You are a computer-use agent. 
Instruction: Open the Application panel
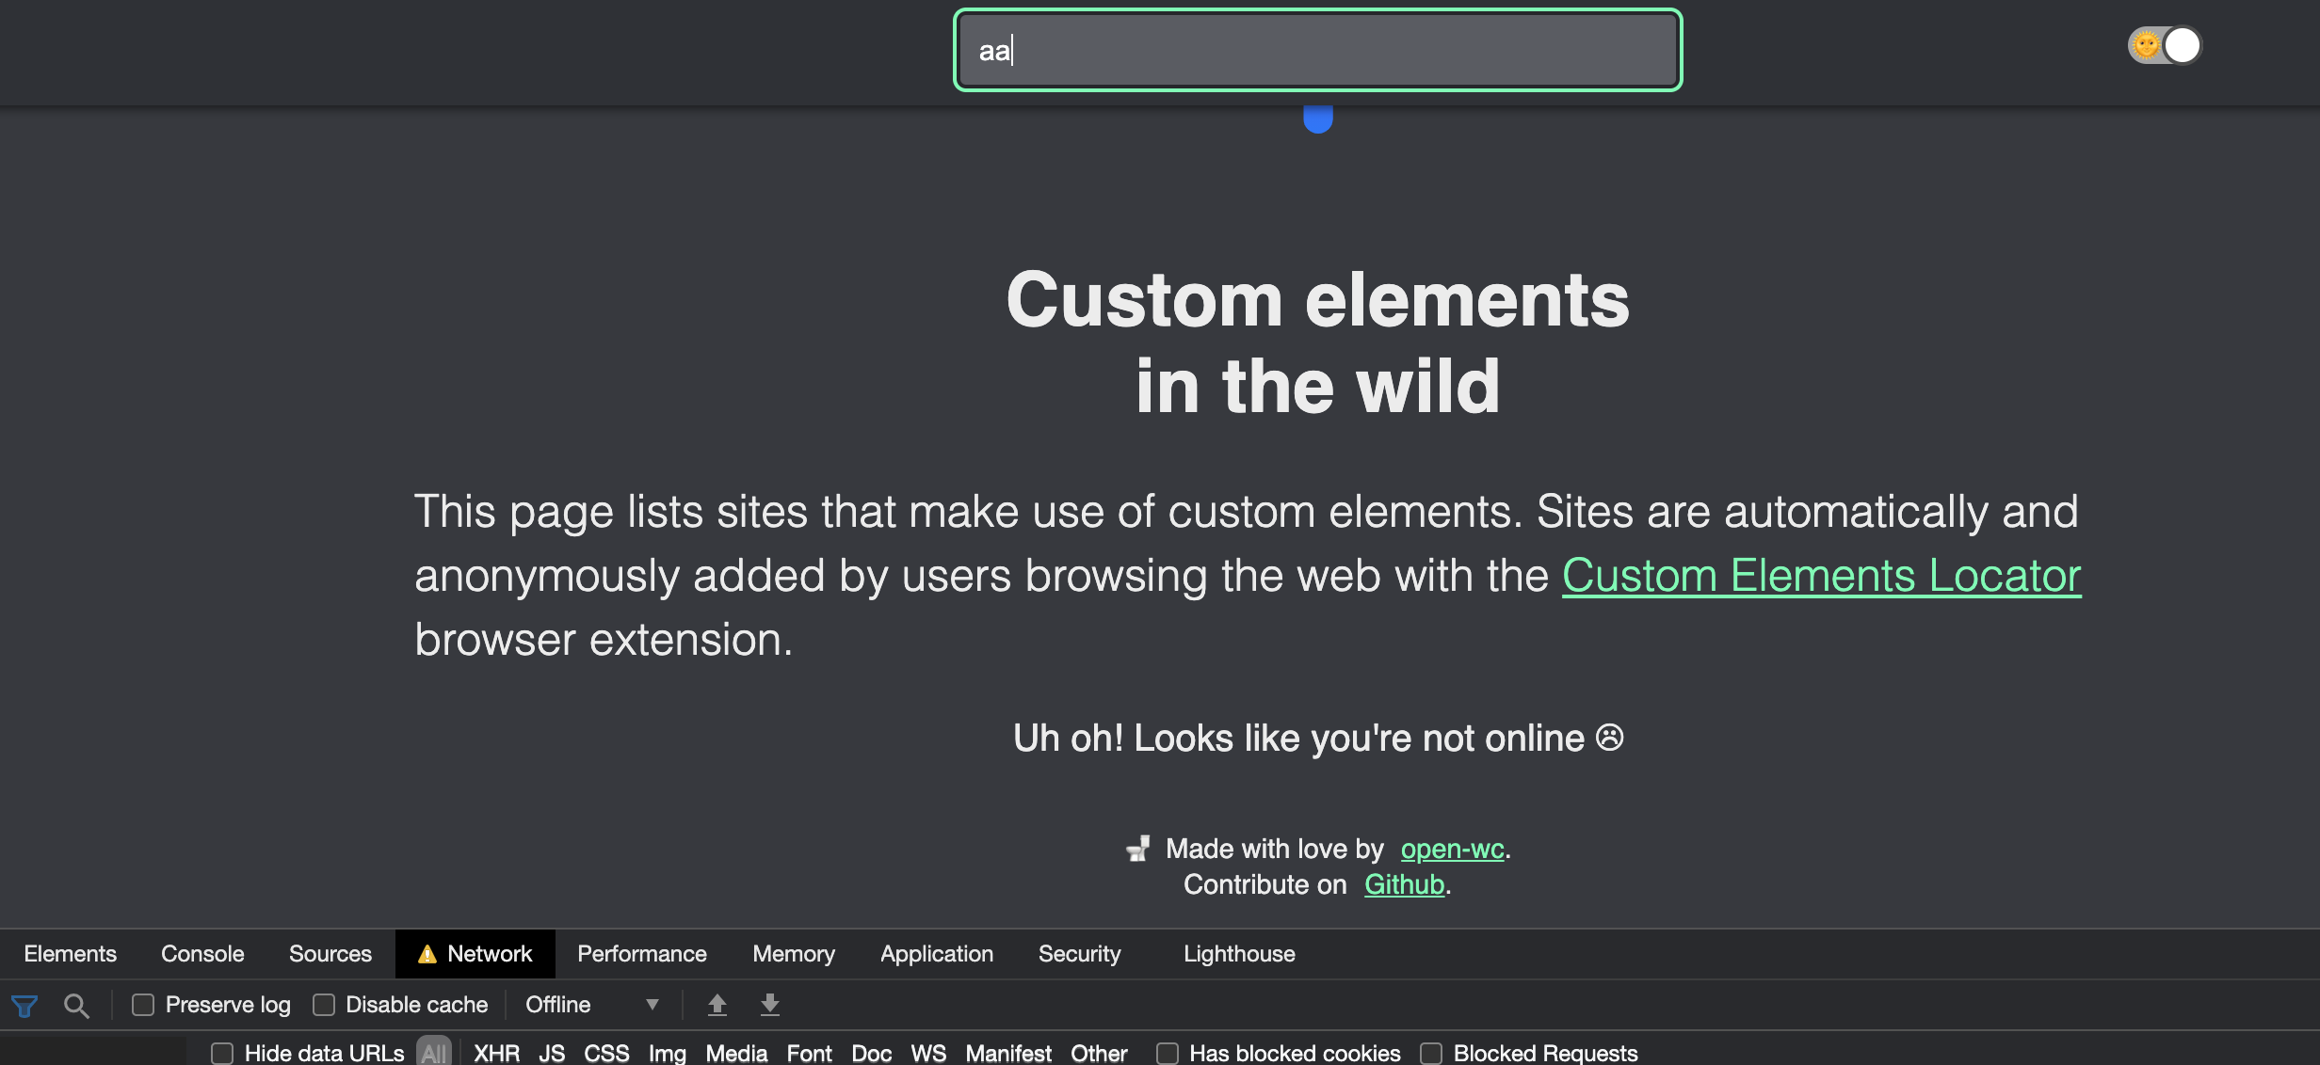936,953
